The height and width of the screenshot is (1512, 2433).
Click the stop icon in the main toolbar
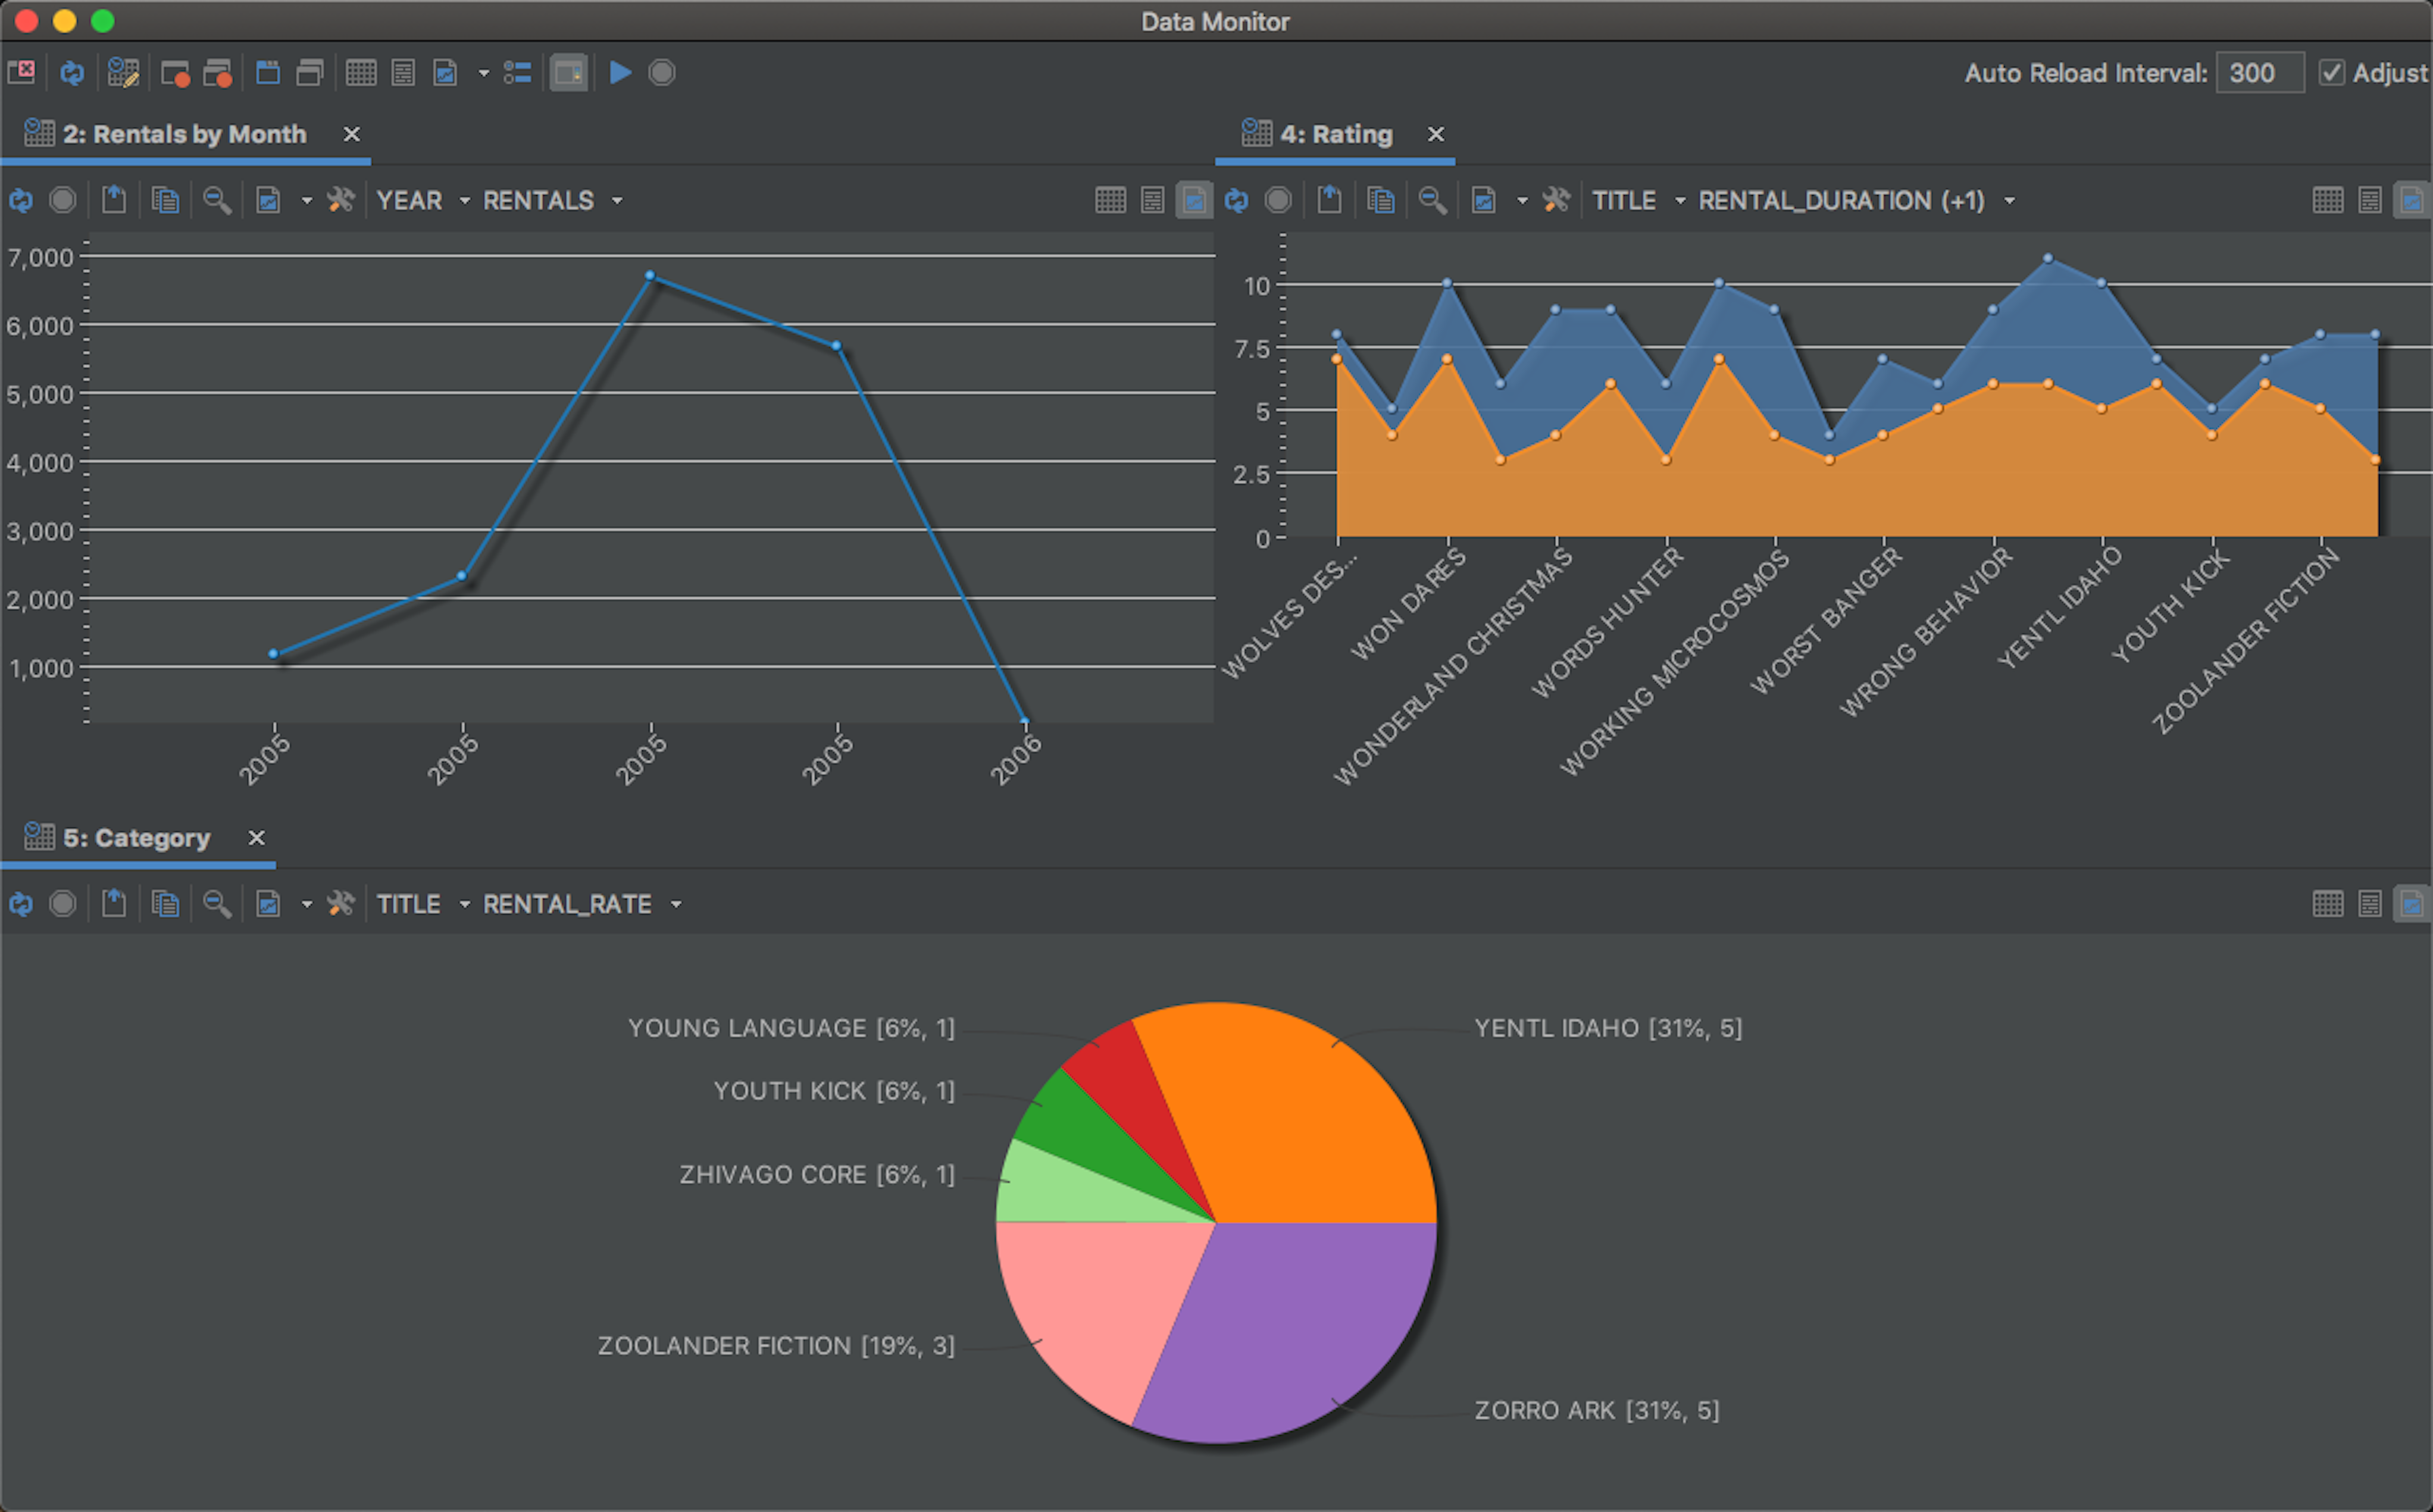pos(662,72)
